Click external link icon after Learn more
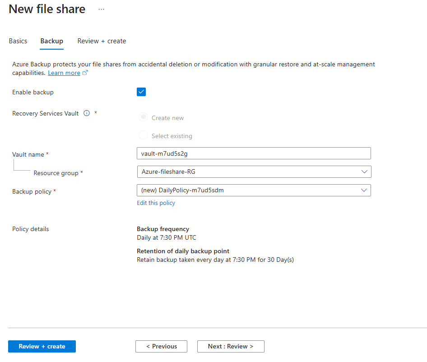 [85, 73]
